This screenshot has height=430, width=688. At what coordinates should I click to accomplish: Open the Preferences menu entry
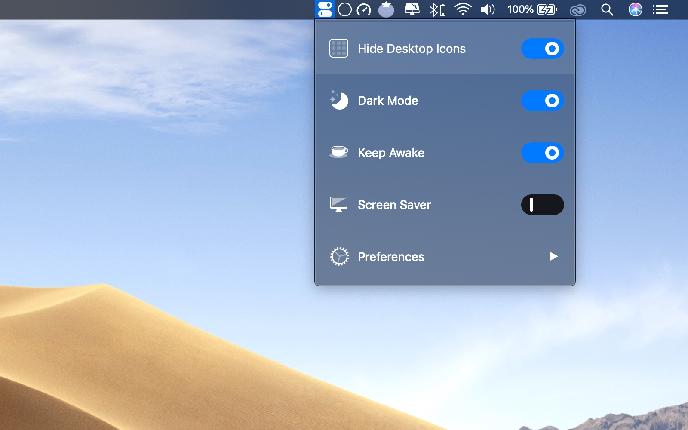coord(391,257)
